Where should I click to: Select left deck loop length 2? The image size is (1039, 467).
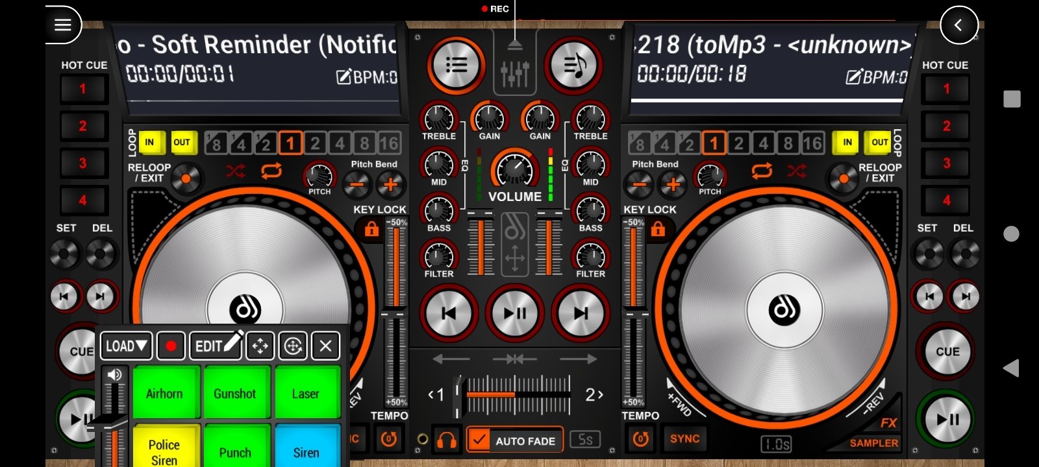(316, 143)
